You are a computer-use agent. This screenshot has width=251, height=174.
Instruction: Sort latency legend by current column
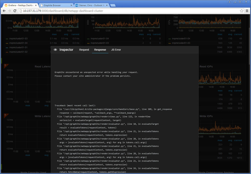click(x=75, y=34)
